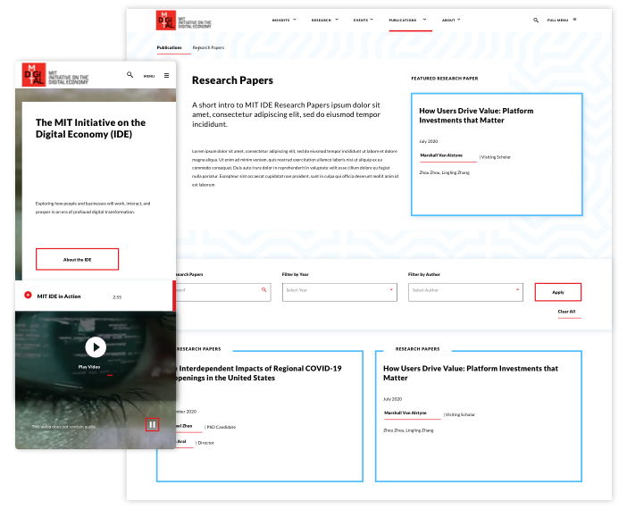This screenshot has width=627, height=509.
Task: Click the red play icon beside MIT IDE in Action
Action: 28,295
